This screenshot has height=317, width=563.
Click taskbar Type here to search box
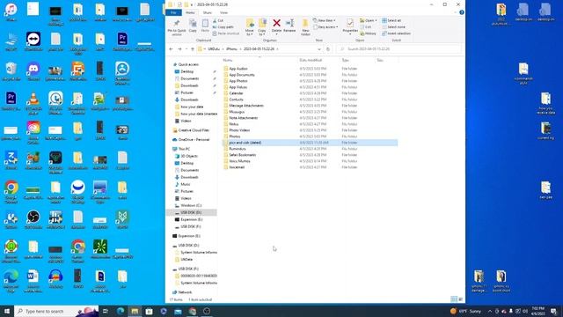coord(56,311)
